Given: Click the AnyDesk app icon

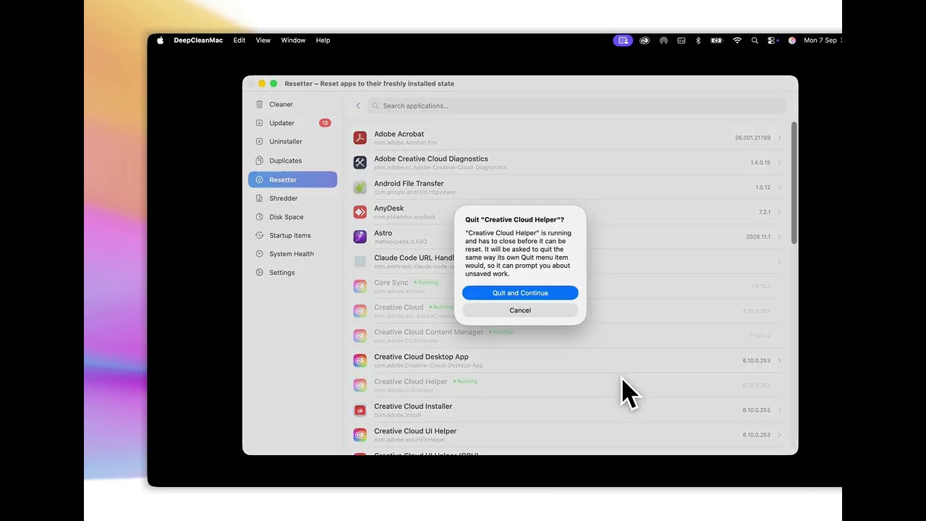Looking at the screenshot, I should pos(360,212).
